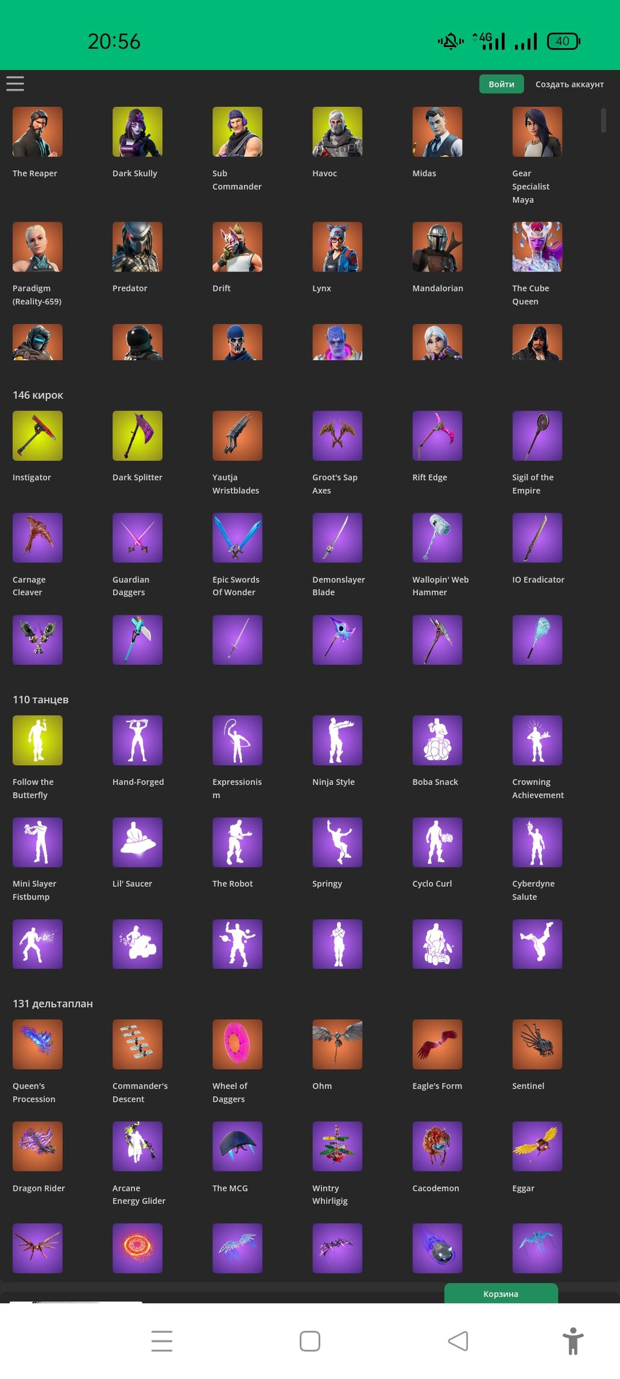
Task: Tap the Android recent apps button
Action: (x=162, y=1341)
